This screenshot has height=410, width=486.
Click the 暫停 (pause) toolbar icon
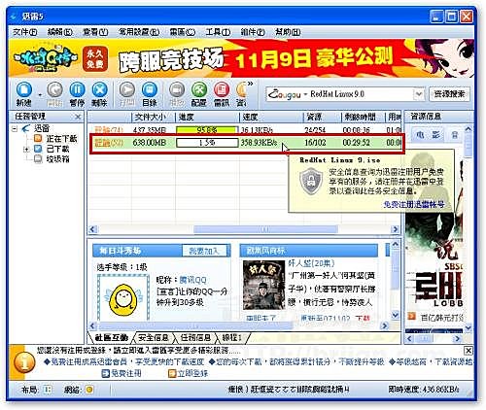click(77, 89)
